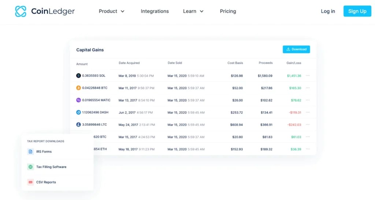
Task: Open the Product dropdown menu
Action: 111,11
